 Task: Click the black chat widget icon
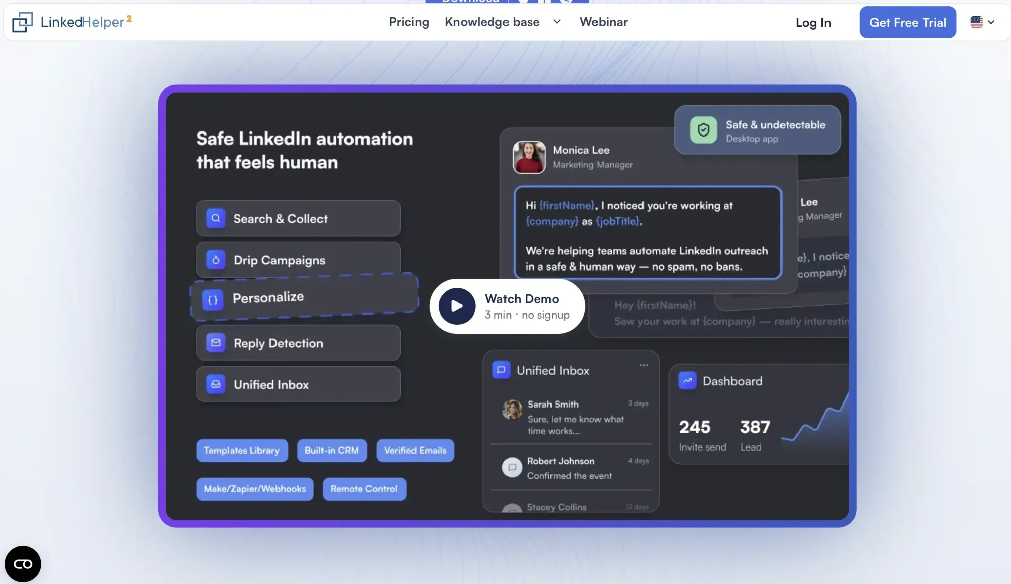click(x=23, y=564)
